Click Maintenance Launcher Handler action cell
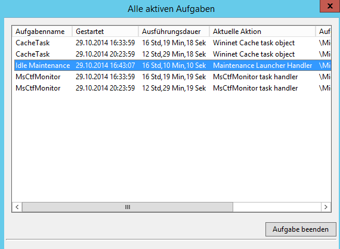Image resolution: width=340 pixels, height=249 pixels. 262,66
